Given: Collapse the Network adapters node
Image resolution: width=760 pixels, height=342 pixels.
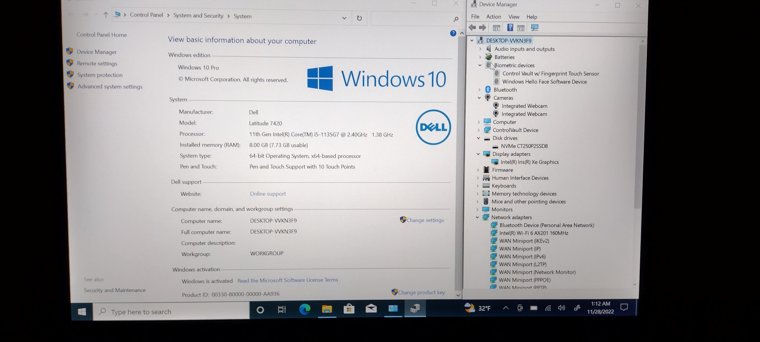Looking at the screenshot, I should [x=477, y=217].
